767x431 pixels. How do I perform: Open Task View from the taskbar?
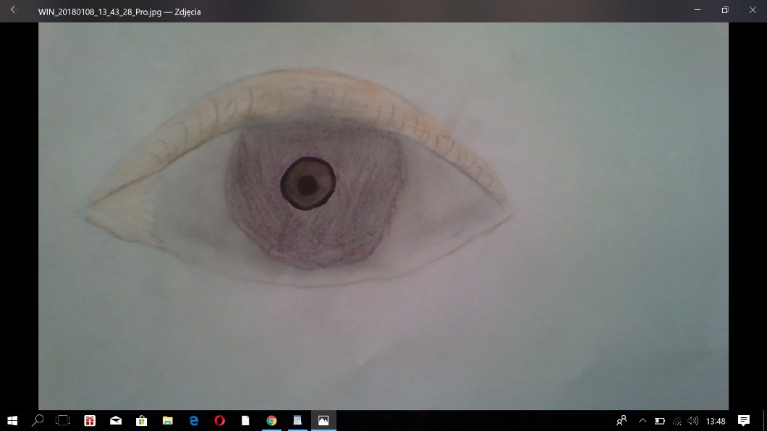pyautogui.click(x=64, y=420)
